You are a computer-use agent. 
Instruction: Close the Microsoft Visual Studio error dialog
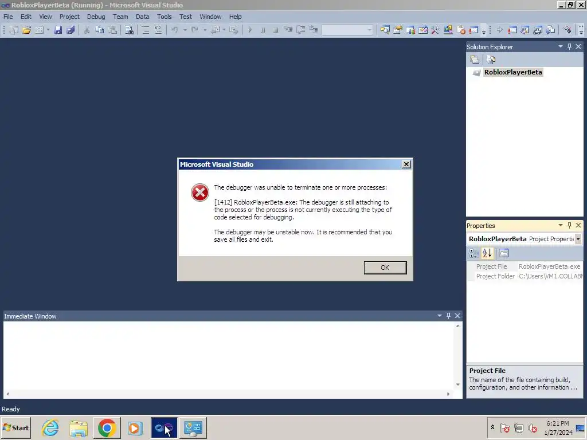click(x=406, y=164)
